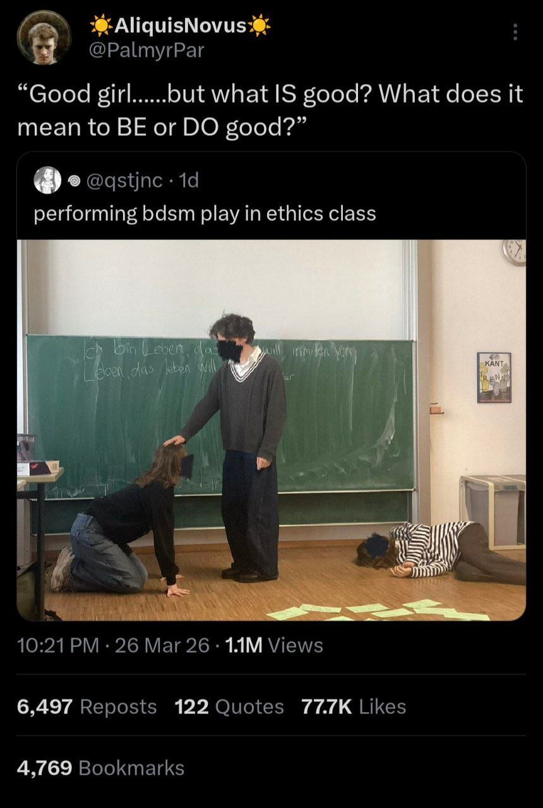Open the 10:21 PM timestamp
543x808 pixels.
pyautogui.click(x=57, y=645)
